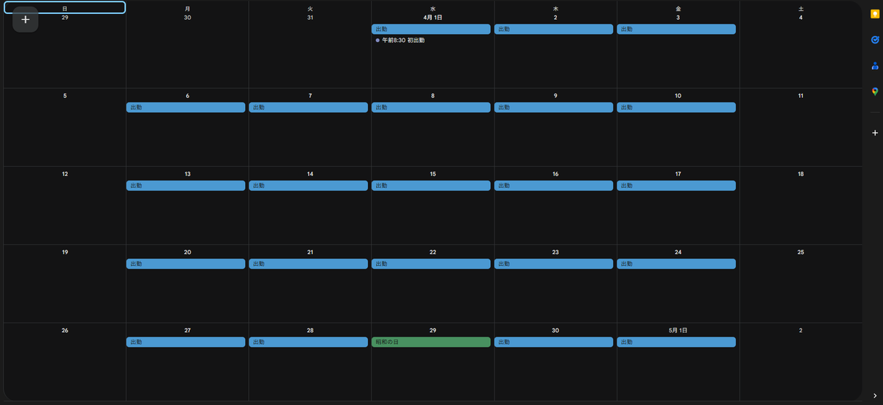
Task: Open 出勤 event on the 6th
Action: pos(185,108)
